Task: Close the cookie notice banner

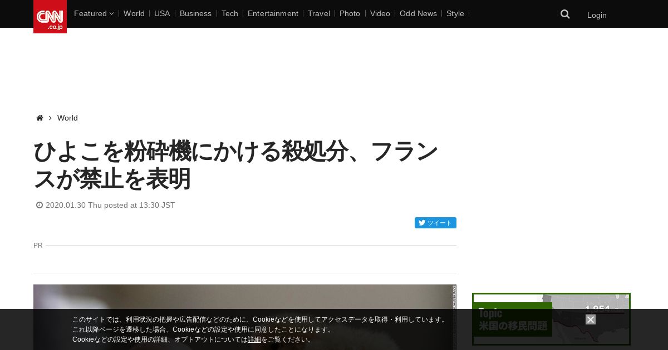Action: [x=591, y=319]
